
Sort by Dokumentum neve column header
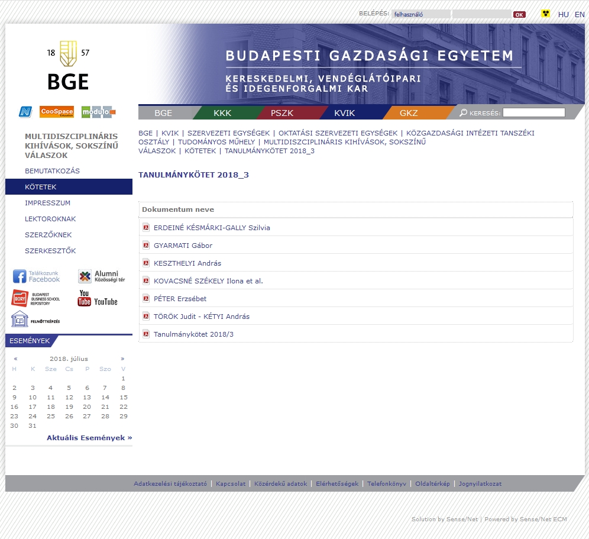tap(178, 209)
